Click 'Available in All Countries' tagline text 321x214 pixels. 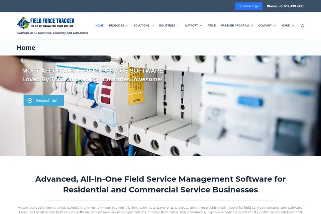[x=52, y=33]
